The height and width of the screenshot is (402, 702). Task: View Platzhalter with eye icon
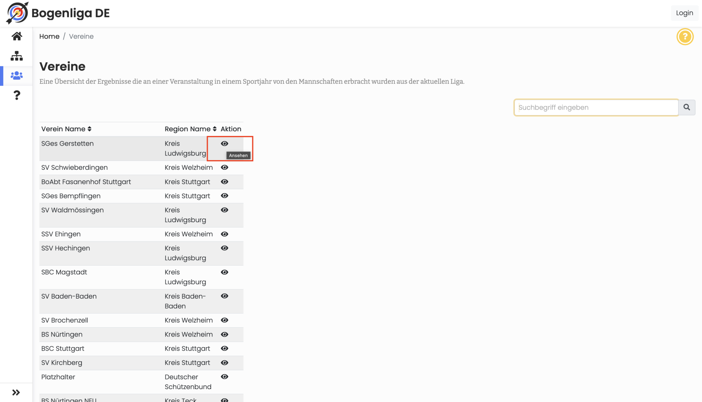(224, 377)
